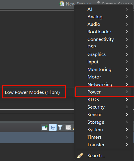Viewport: 134px width, 161px height.
Task: Expand the AI submenu arrow
Action: point(127,9)
